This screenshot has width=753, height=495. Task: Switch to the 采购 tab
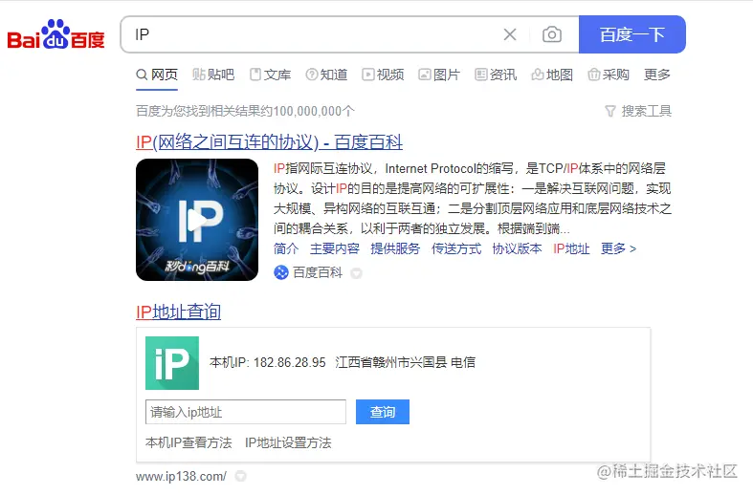point(609,75)
